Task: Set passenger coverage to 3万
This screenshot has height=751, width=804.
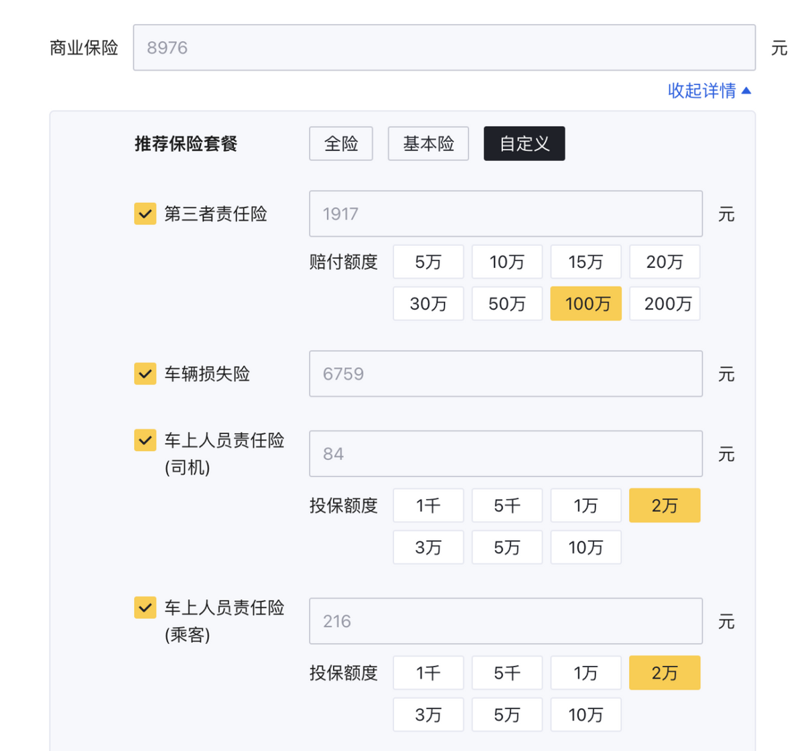Action: pyautogui.click(x=428, y=715)
